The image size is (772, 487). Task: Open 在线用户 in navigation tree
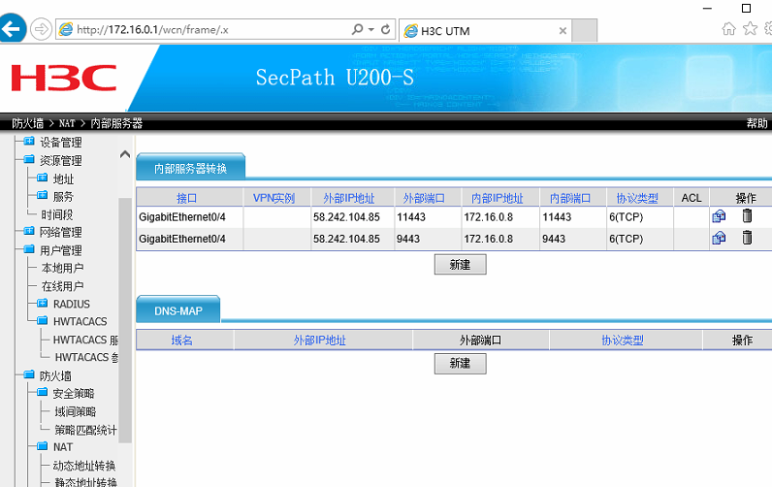click(x=62, y=286)
